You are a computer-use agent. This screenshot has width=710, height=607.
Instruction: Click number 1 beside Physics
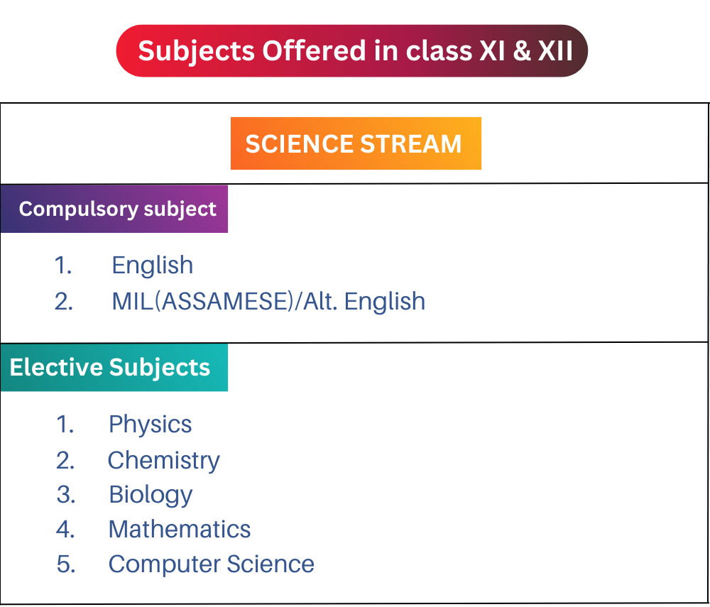tap(65, 425)
